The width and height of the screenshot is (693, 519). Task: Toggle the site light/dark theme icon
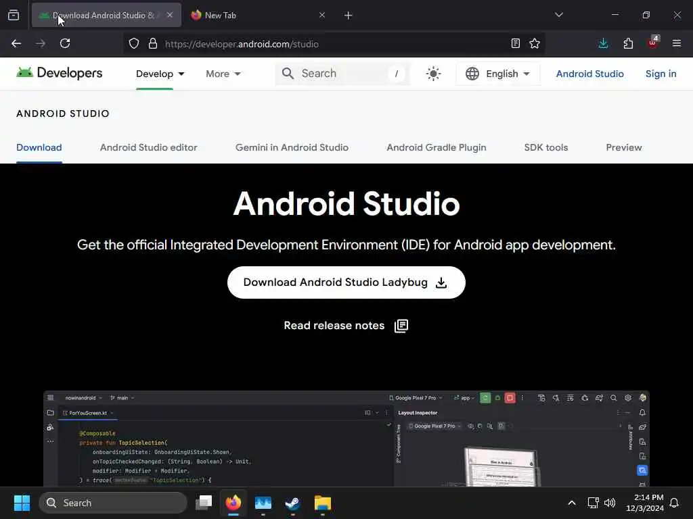coord(433,74)
